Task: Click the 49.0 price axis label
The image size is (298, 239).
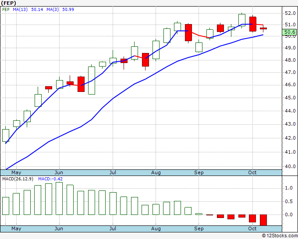Action: [290, 48]
